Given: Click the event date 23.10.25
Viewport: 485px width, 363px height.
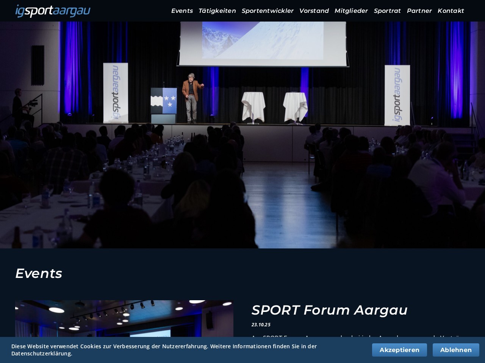Looking at the screenshot, I should coord(261,325).
